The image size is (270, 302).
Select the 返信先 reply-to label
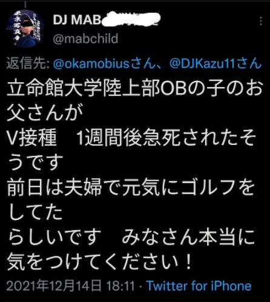[28, 63]
